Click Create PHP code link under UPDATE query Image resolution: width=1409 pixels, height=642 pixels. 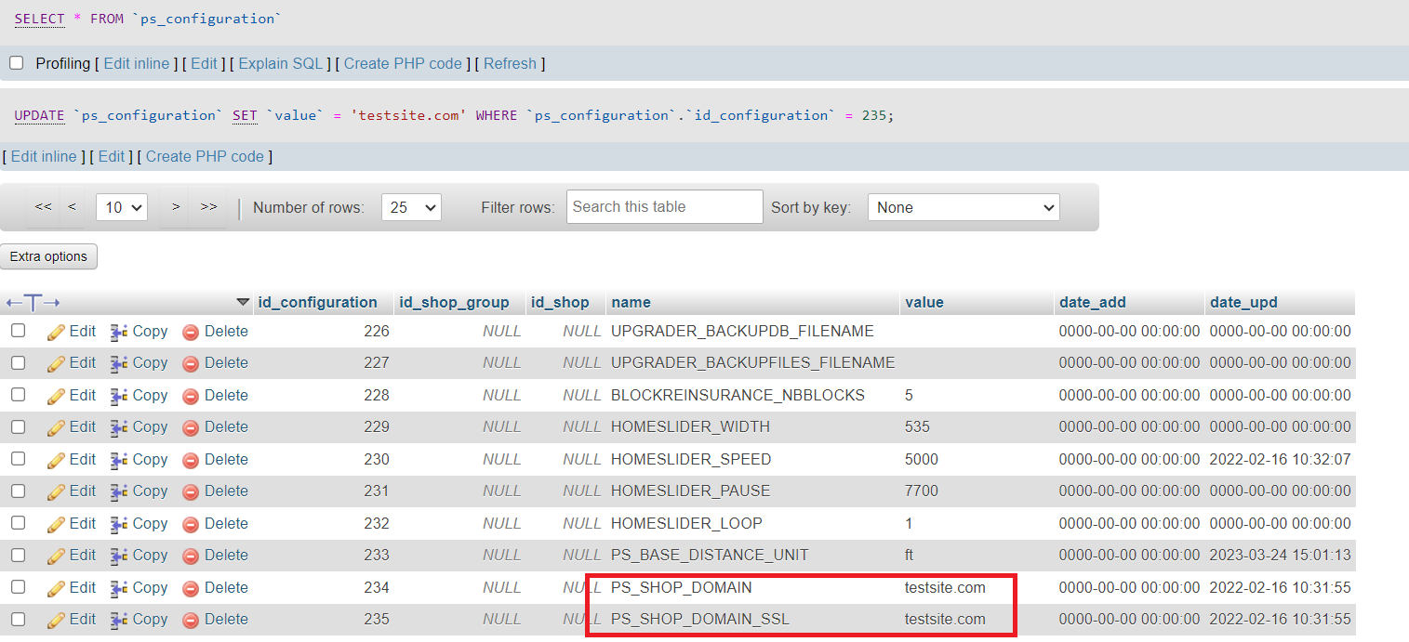point(205,157)
